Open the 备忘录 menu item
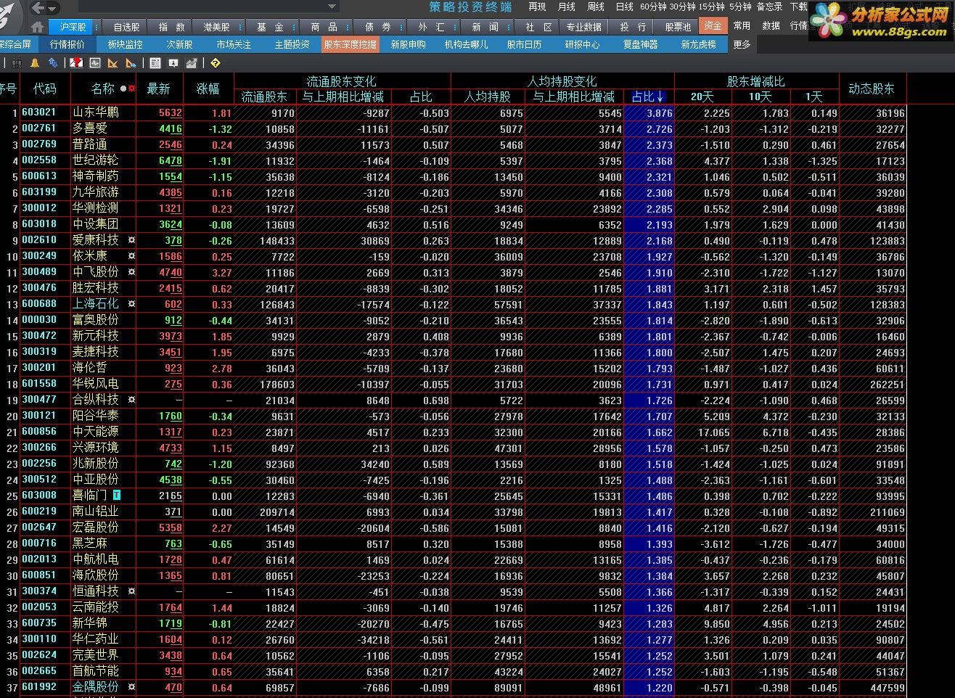955x698 pixels. 769,7
